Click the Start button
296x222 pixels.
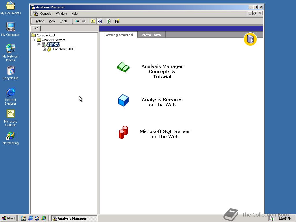[x=8, y=219]
